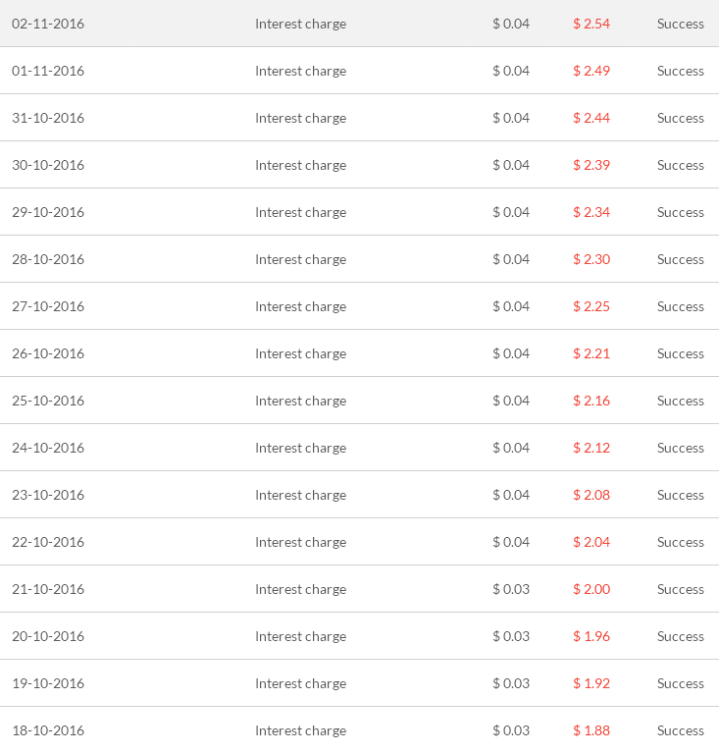Click Success status in the 18-10-2016 row

tap(680, 730)
